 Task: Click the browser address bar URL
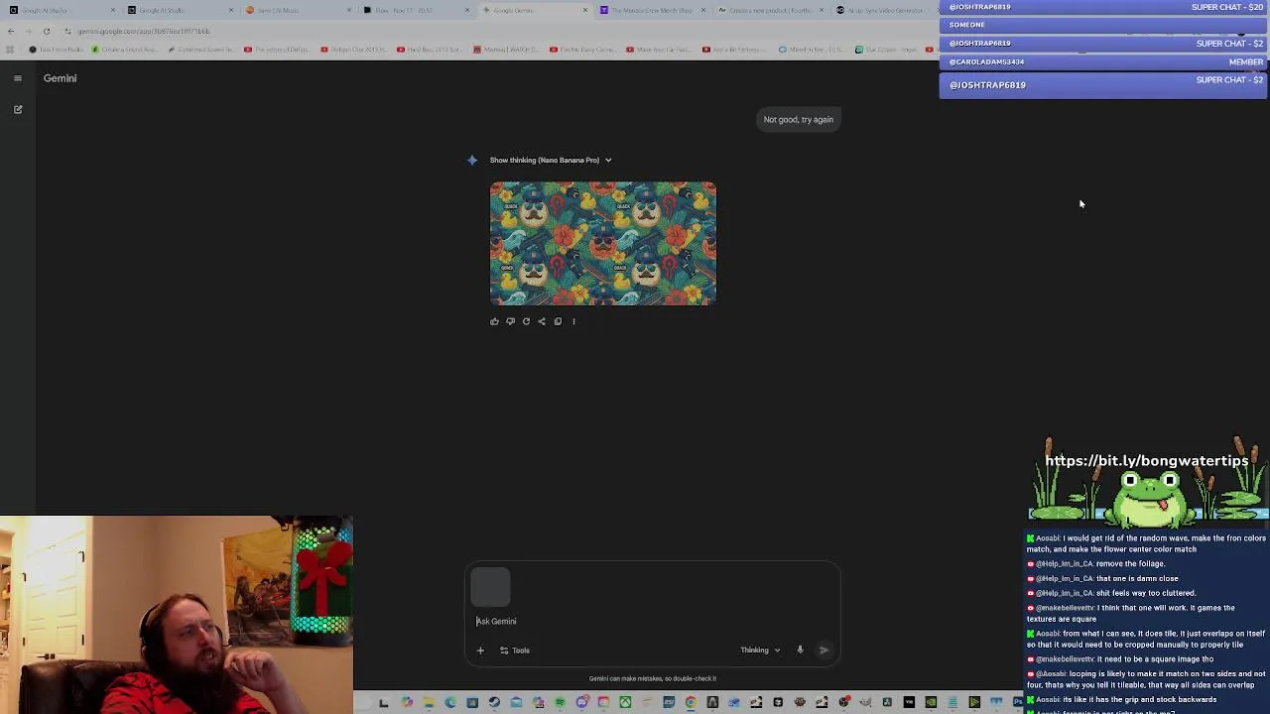pos(144,31)
